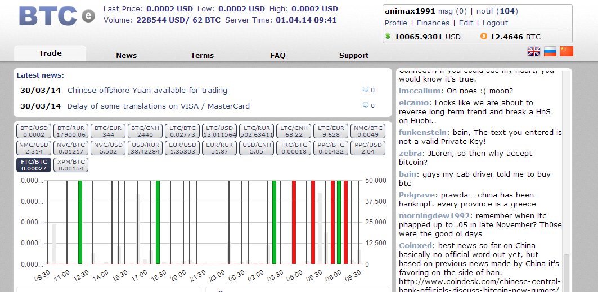The image size is (598, 292).
Task: Select the NMC/BTC pair
Action: [x=368, y=131]
